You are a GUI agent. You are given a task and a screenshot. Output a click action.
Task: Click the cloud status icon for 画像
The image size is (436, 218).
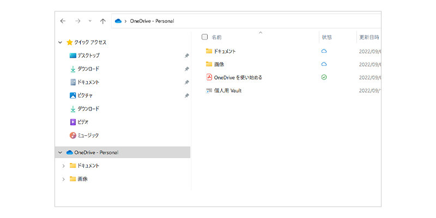pyautogui.click(x=324, y=64)
